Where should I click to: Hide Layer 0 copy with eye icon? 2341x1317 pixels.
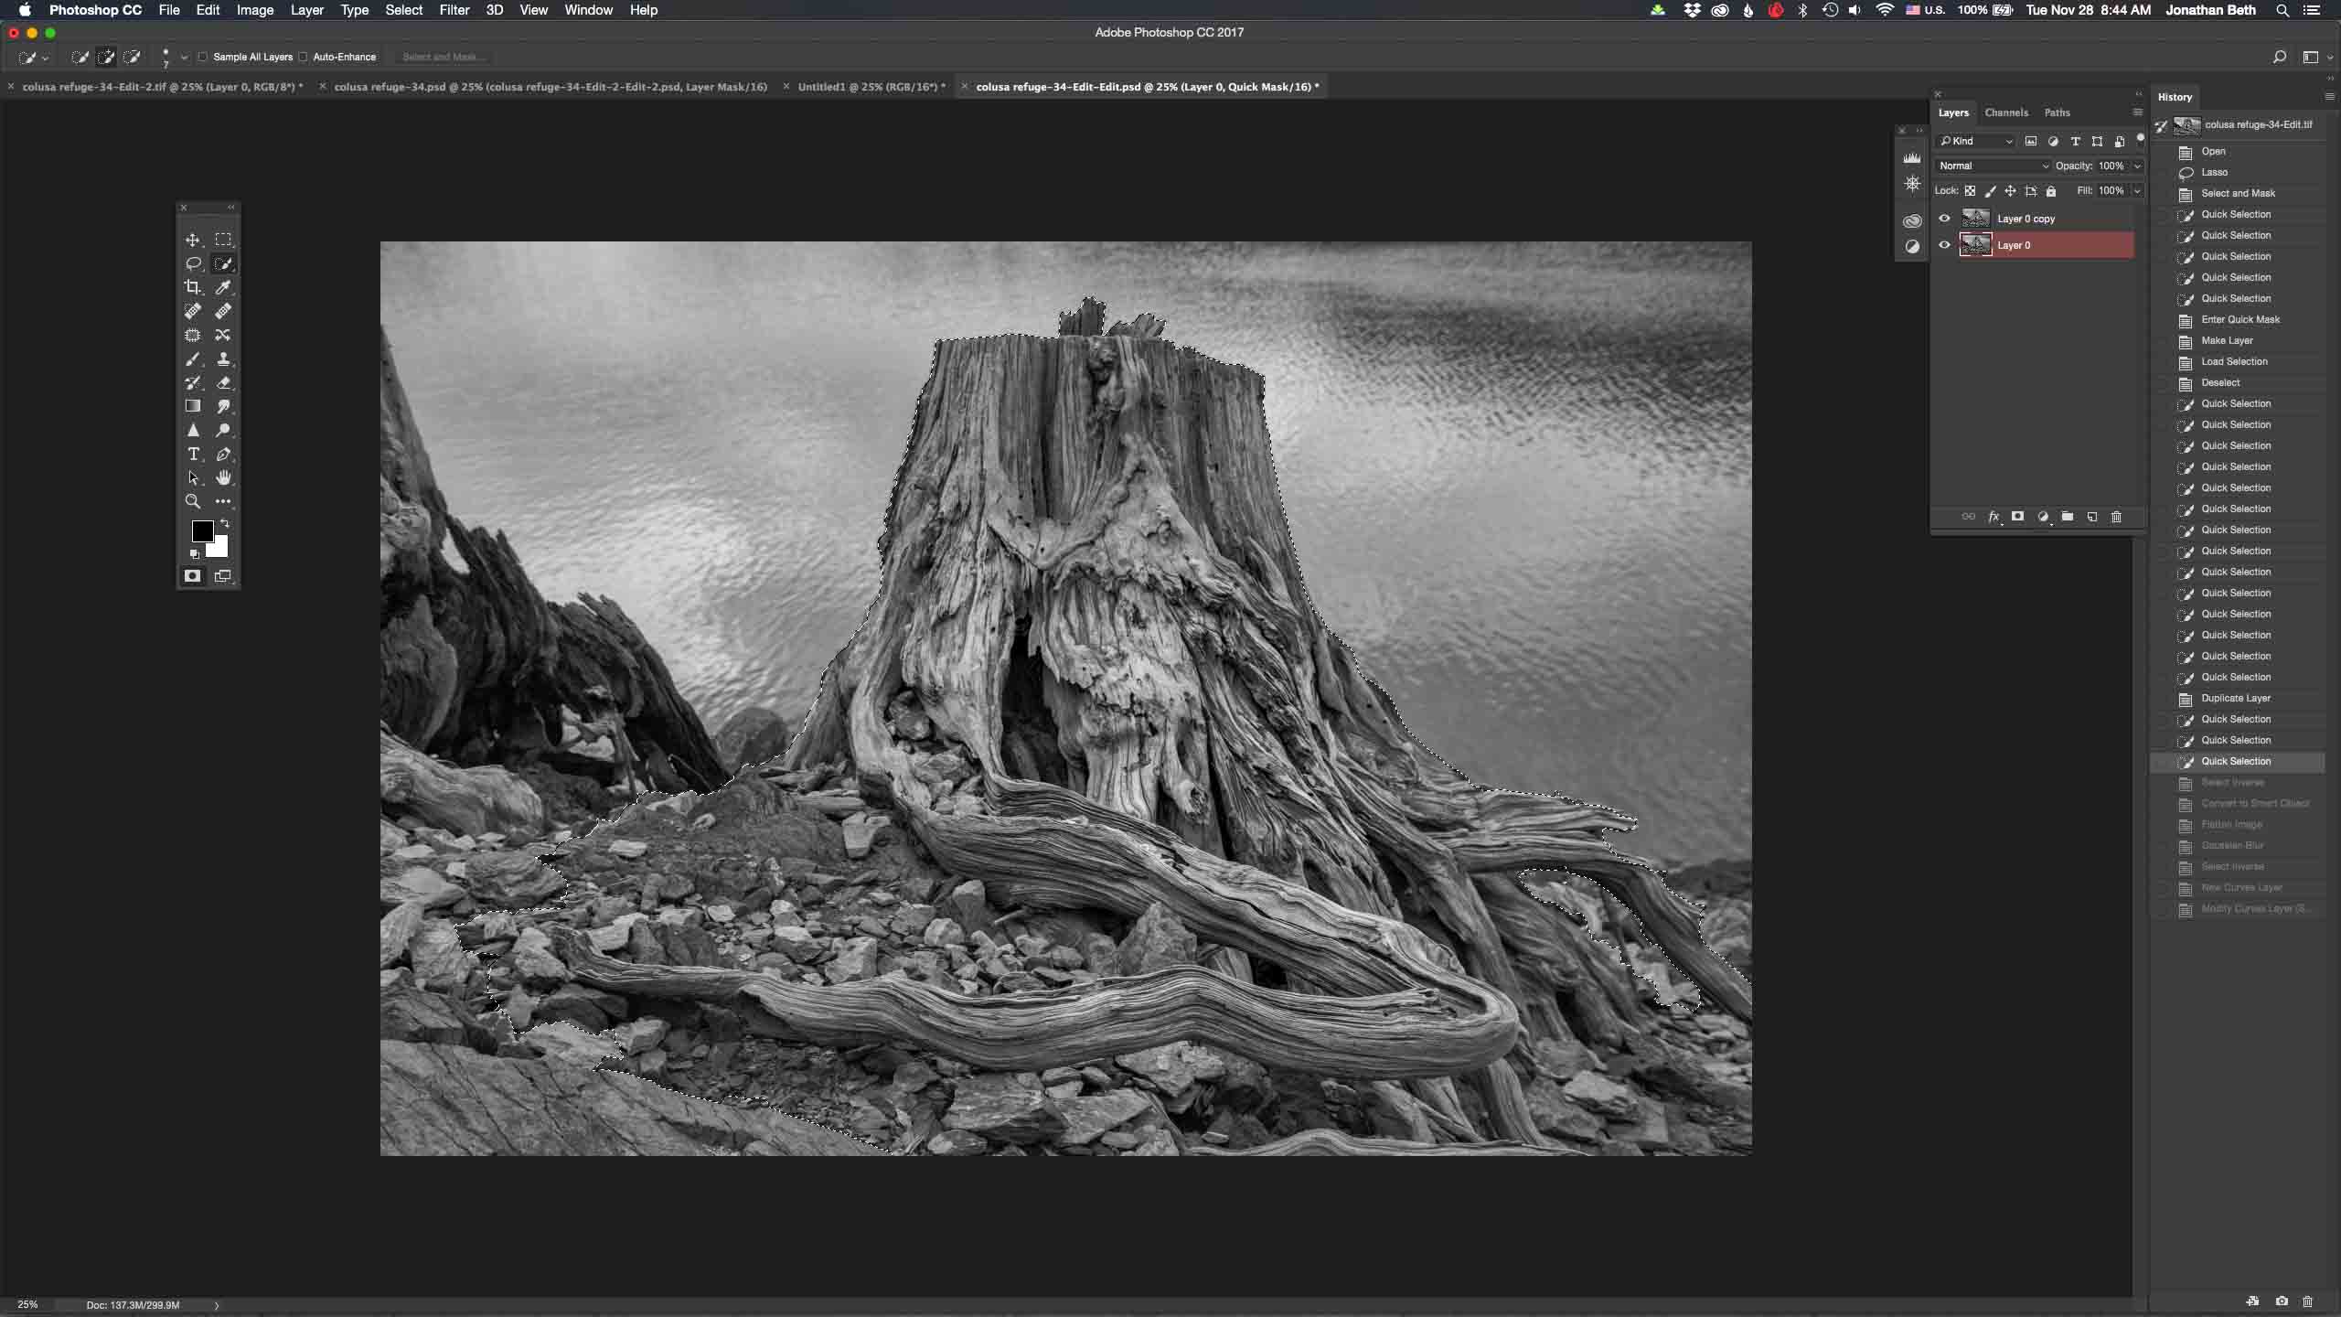tap(1944, 219)
